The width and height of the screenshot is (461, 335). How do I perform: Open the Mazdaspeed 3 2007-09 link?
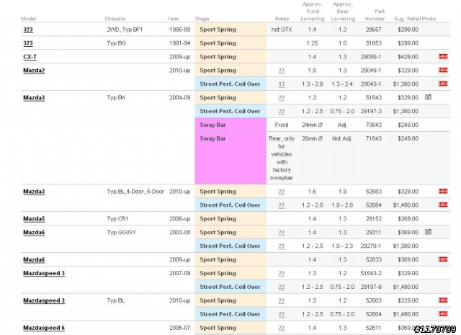pyautogui.click(x=44, y=273)
